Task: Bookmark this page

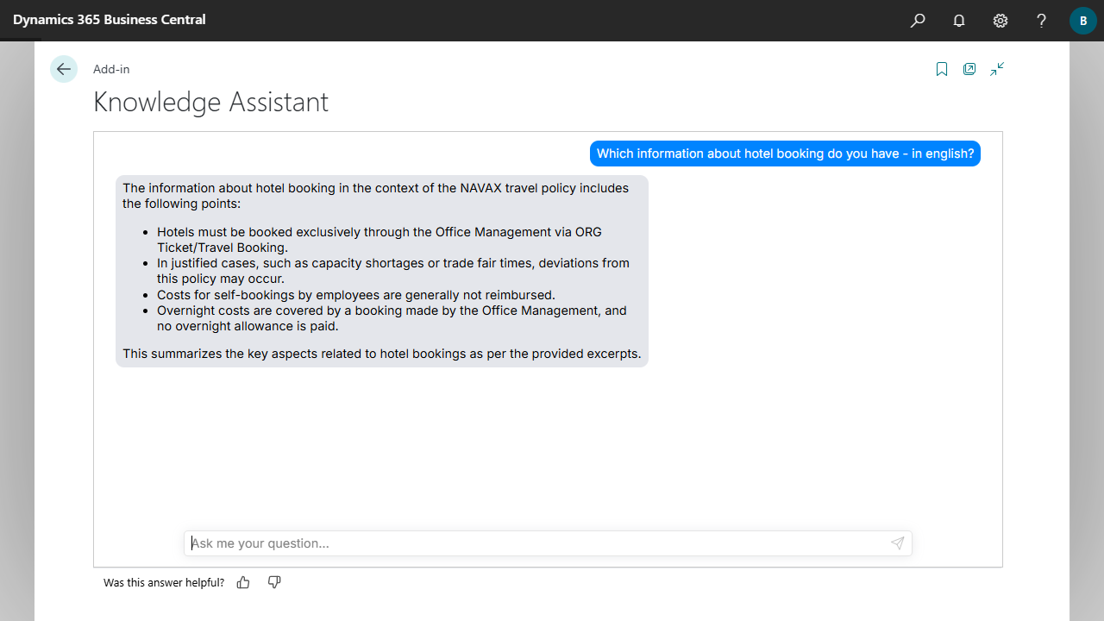Action: [942, 69]
